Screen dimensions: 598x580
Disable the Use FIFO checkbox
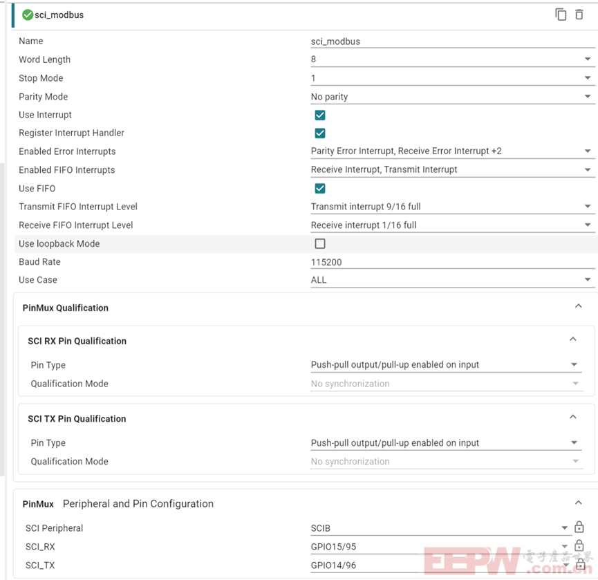pos(320,188)
